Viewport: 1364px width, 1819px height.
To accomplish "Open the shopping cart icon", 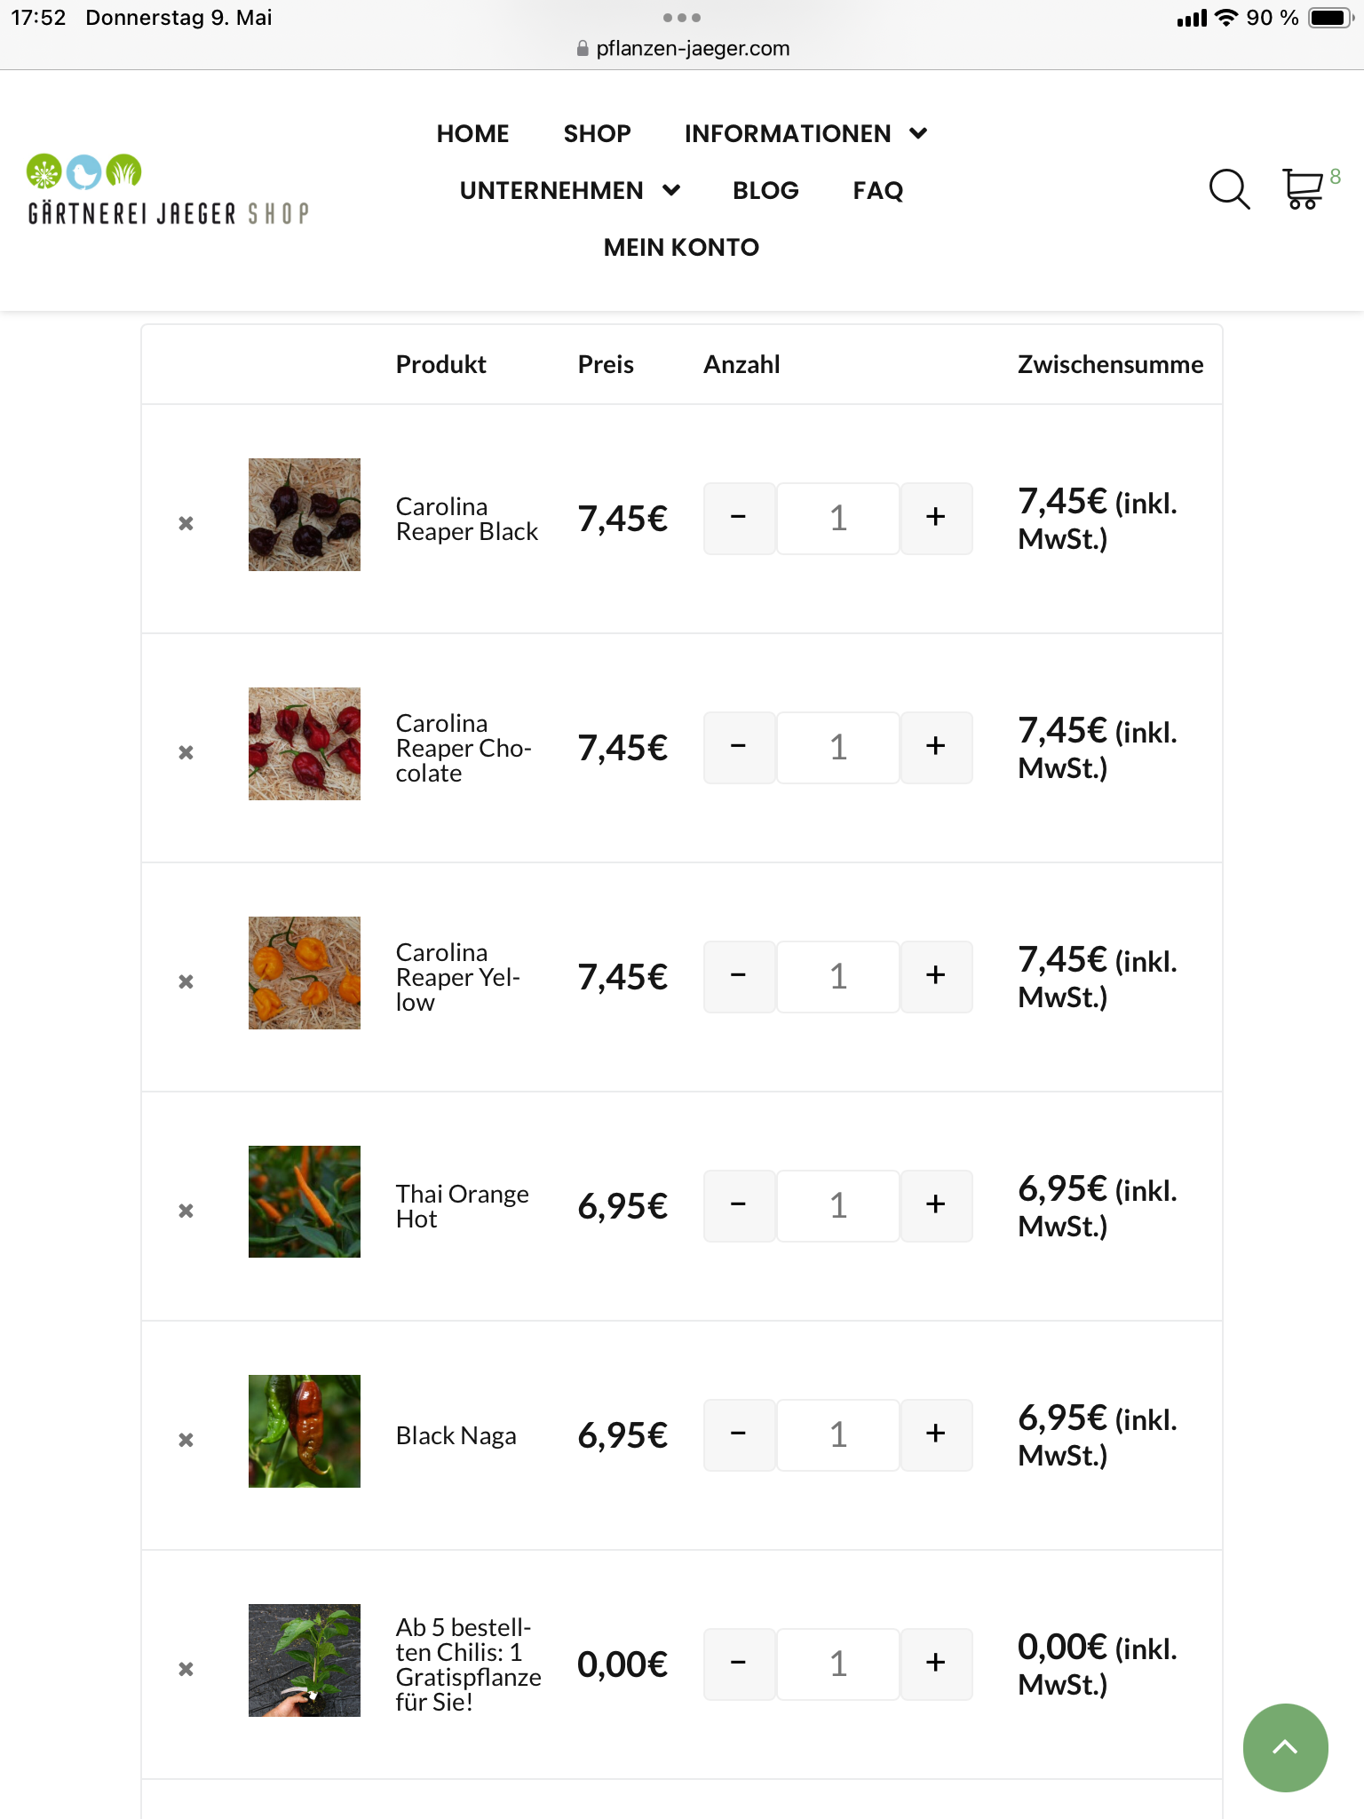I will coord(1303,188).
